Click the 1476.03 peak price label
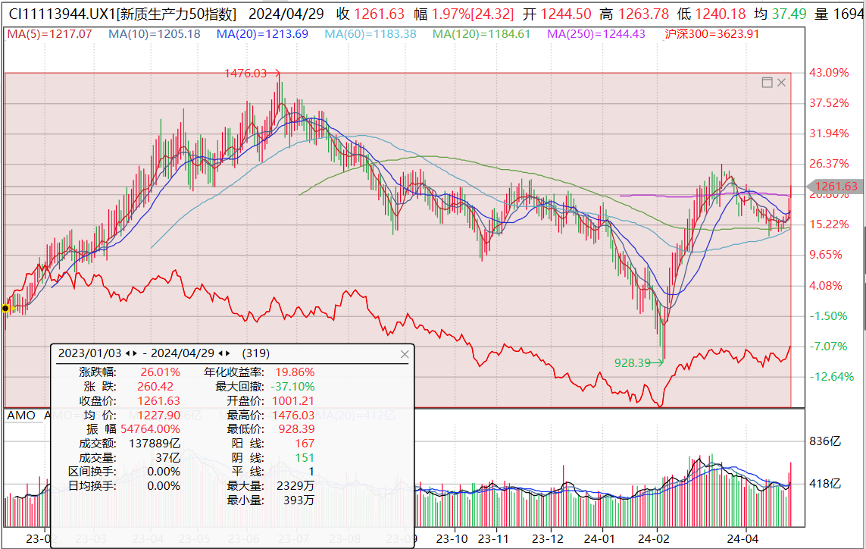This screenshot has height=549, width=866. [245, 74]
